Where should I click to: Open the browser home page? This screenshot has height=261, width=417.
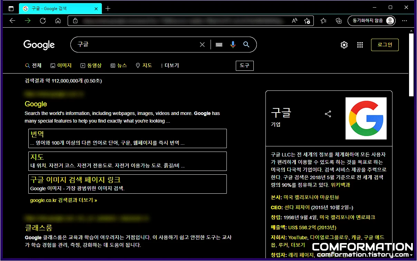[x=58, y=21]
